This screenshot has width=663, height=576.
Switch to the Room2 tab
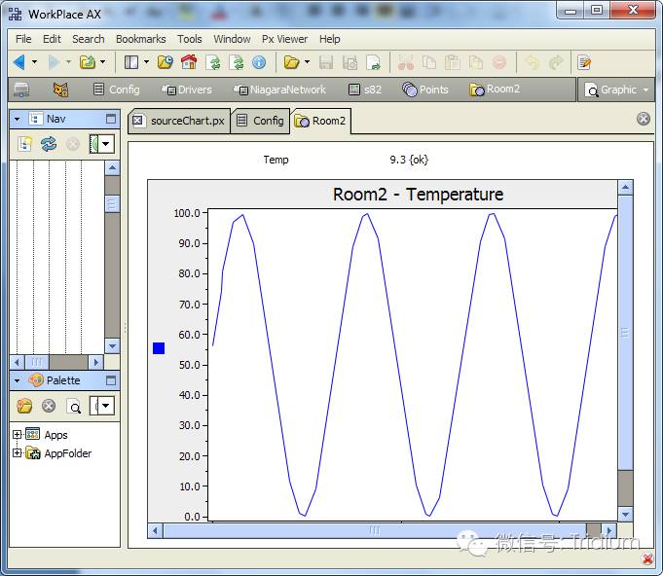(x=320, y=121)
